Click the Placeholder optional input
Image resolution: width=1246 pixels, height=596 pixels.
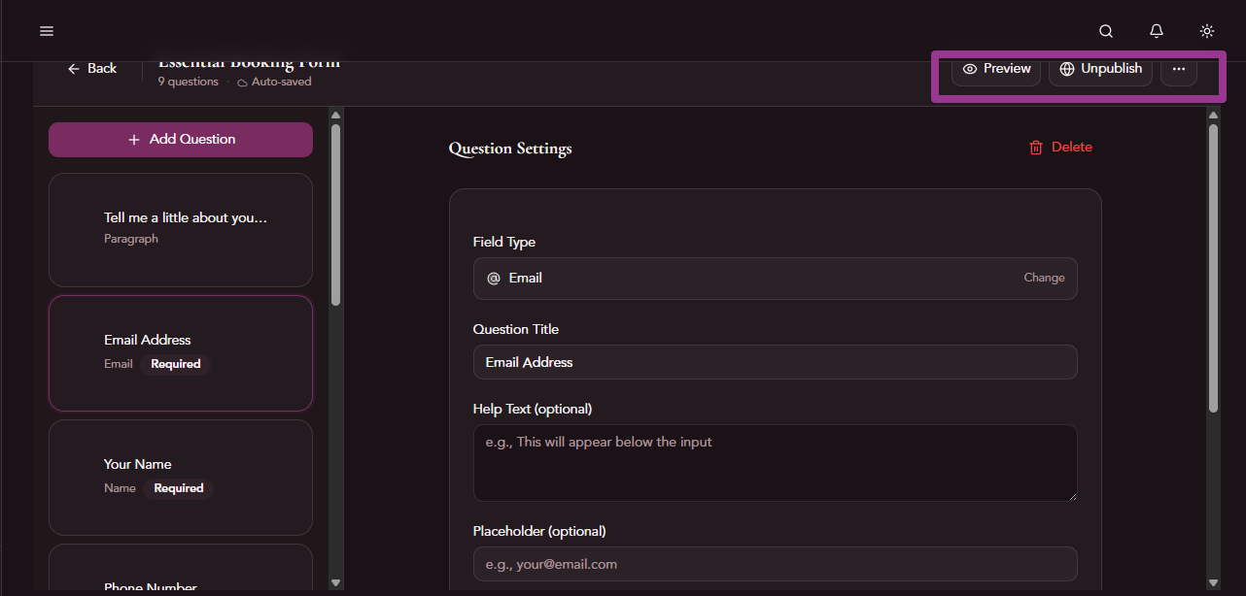775,564
